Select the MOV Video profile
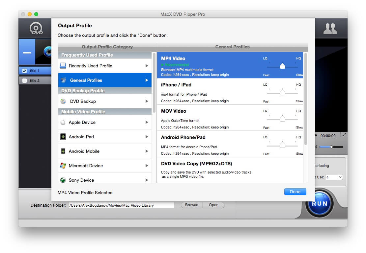Screen dimensions: 366x253 click(230, 118)
